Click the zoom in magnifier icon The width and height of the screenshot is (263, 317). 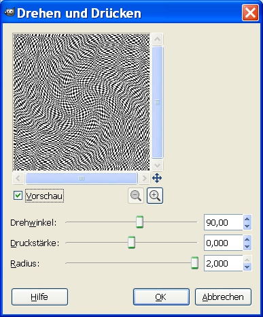click(x=155, y=196)
